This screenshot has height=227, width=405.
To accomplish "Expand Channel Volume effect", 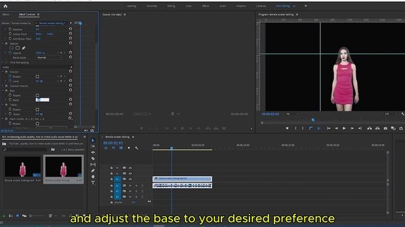I will (3, 86).
